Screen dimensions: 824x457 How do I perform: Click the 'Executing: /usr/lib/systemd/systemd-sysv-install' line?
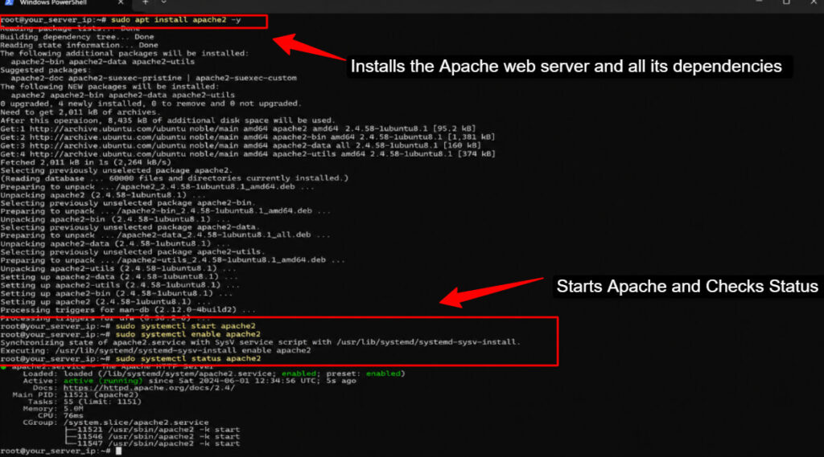(x=155, y=350)
